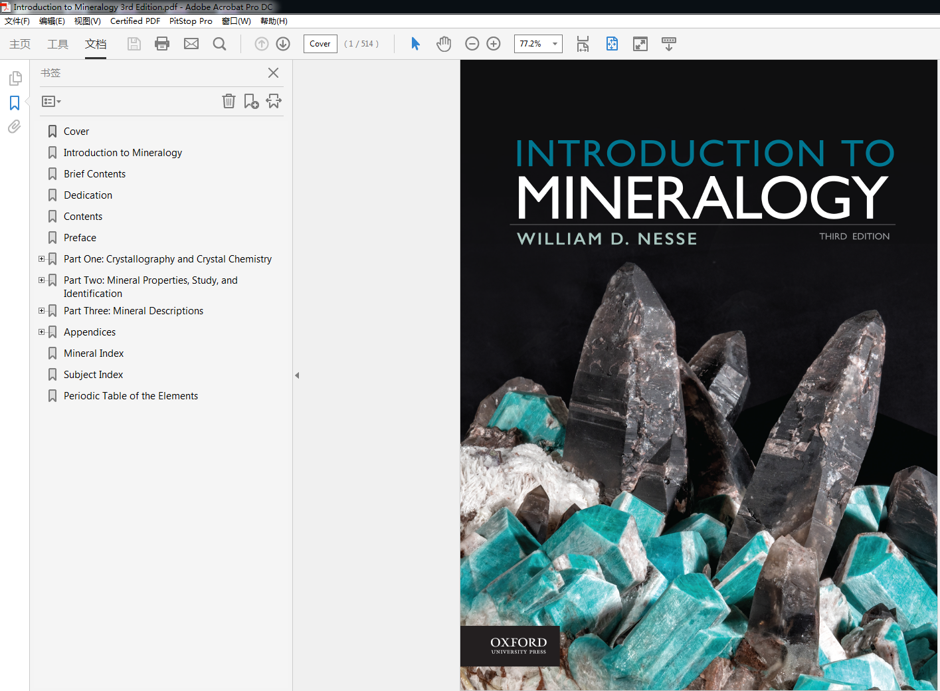Click the Add new bookmark icon
940x691 pixels.
(x=251, y=101)
